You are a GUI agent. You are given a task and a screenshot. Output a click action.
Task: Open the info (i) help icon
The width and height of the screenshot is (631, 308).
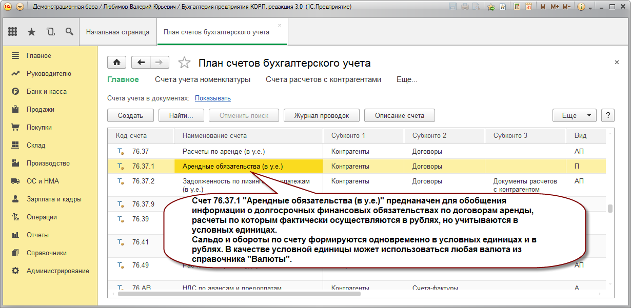pyautogui.click(x=581, y=7)
